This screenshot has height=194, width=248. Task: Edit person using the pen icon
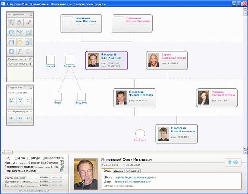[x=20, y=52]
